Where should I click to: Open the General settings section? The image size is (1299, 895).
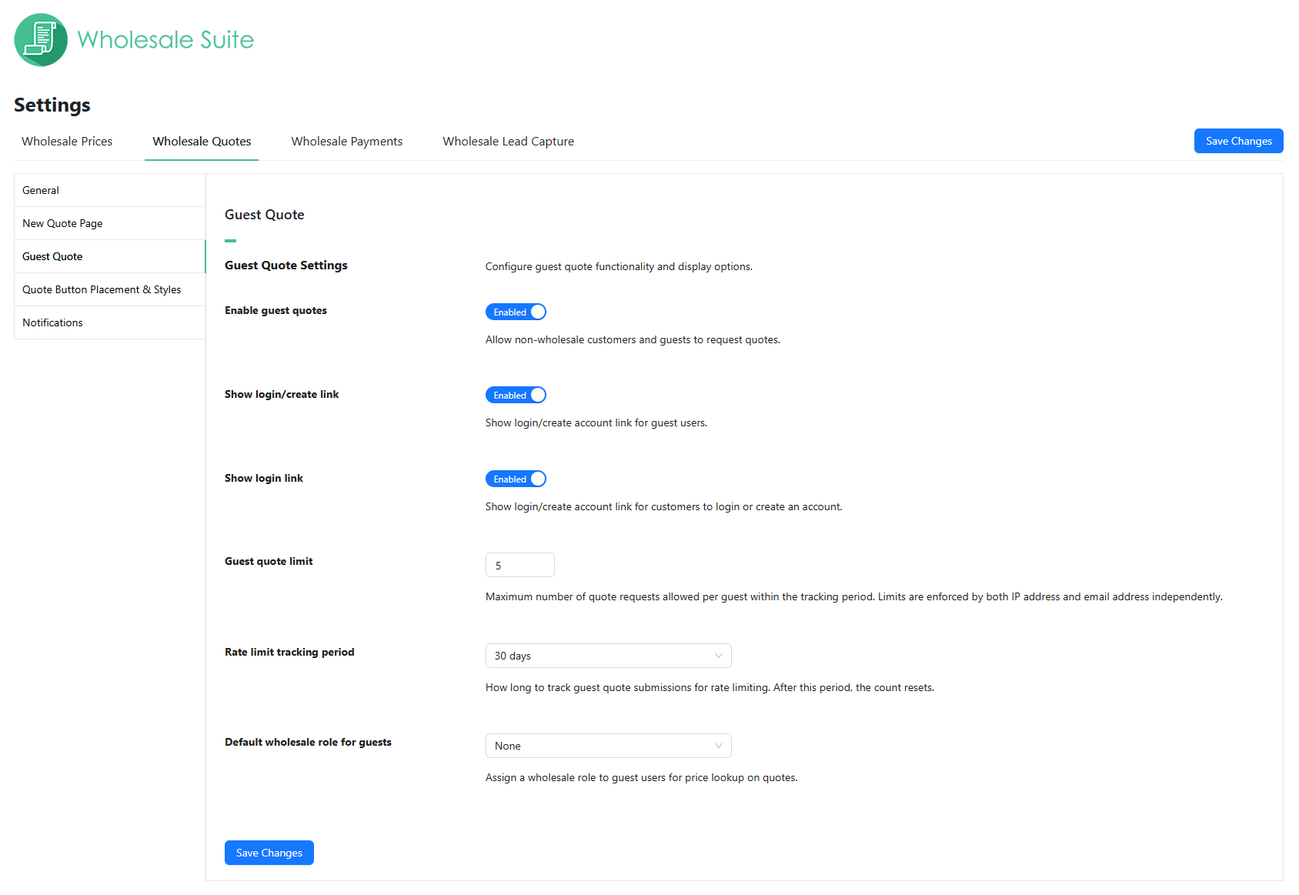(x=41, y=190)
